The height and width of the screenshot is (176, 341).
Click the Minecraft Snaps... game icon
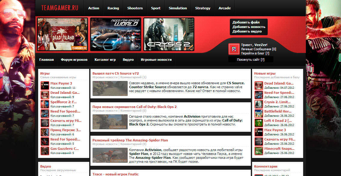[259, 151]
